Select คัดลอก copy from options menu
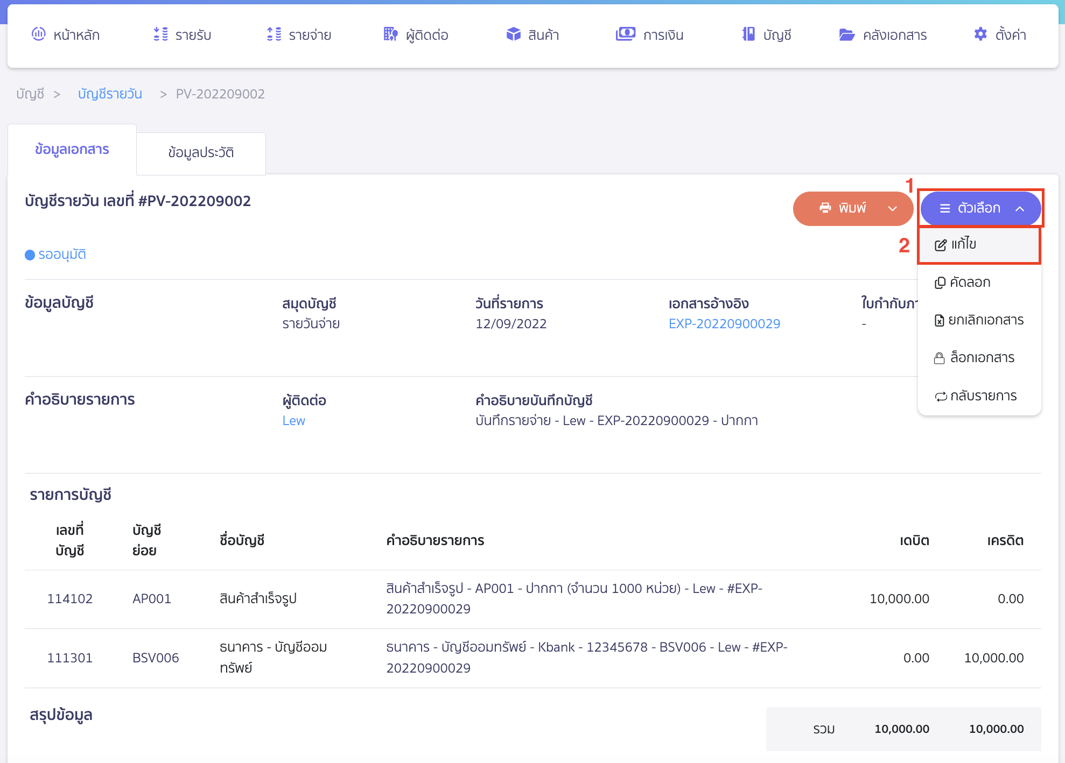 point(969,282)
